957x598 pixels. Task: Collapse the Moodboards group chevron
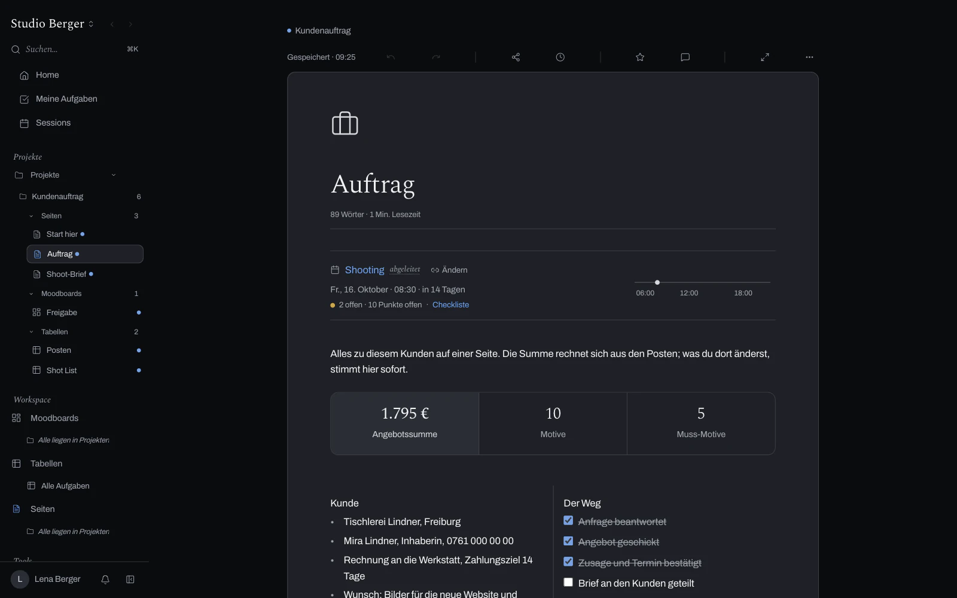(x=31, y=294)
